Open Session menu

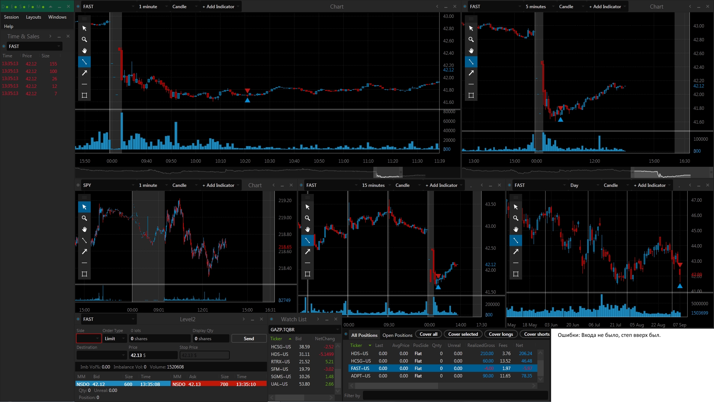(11, 17)
